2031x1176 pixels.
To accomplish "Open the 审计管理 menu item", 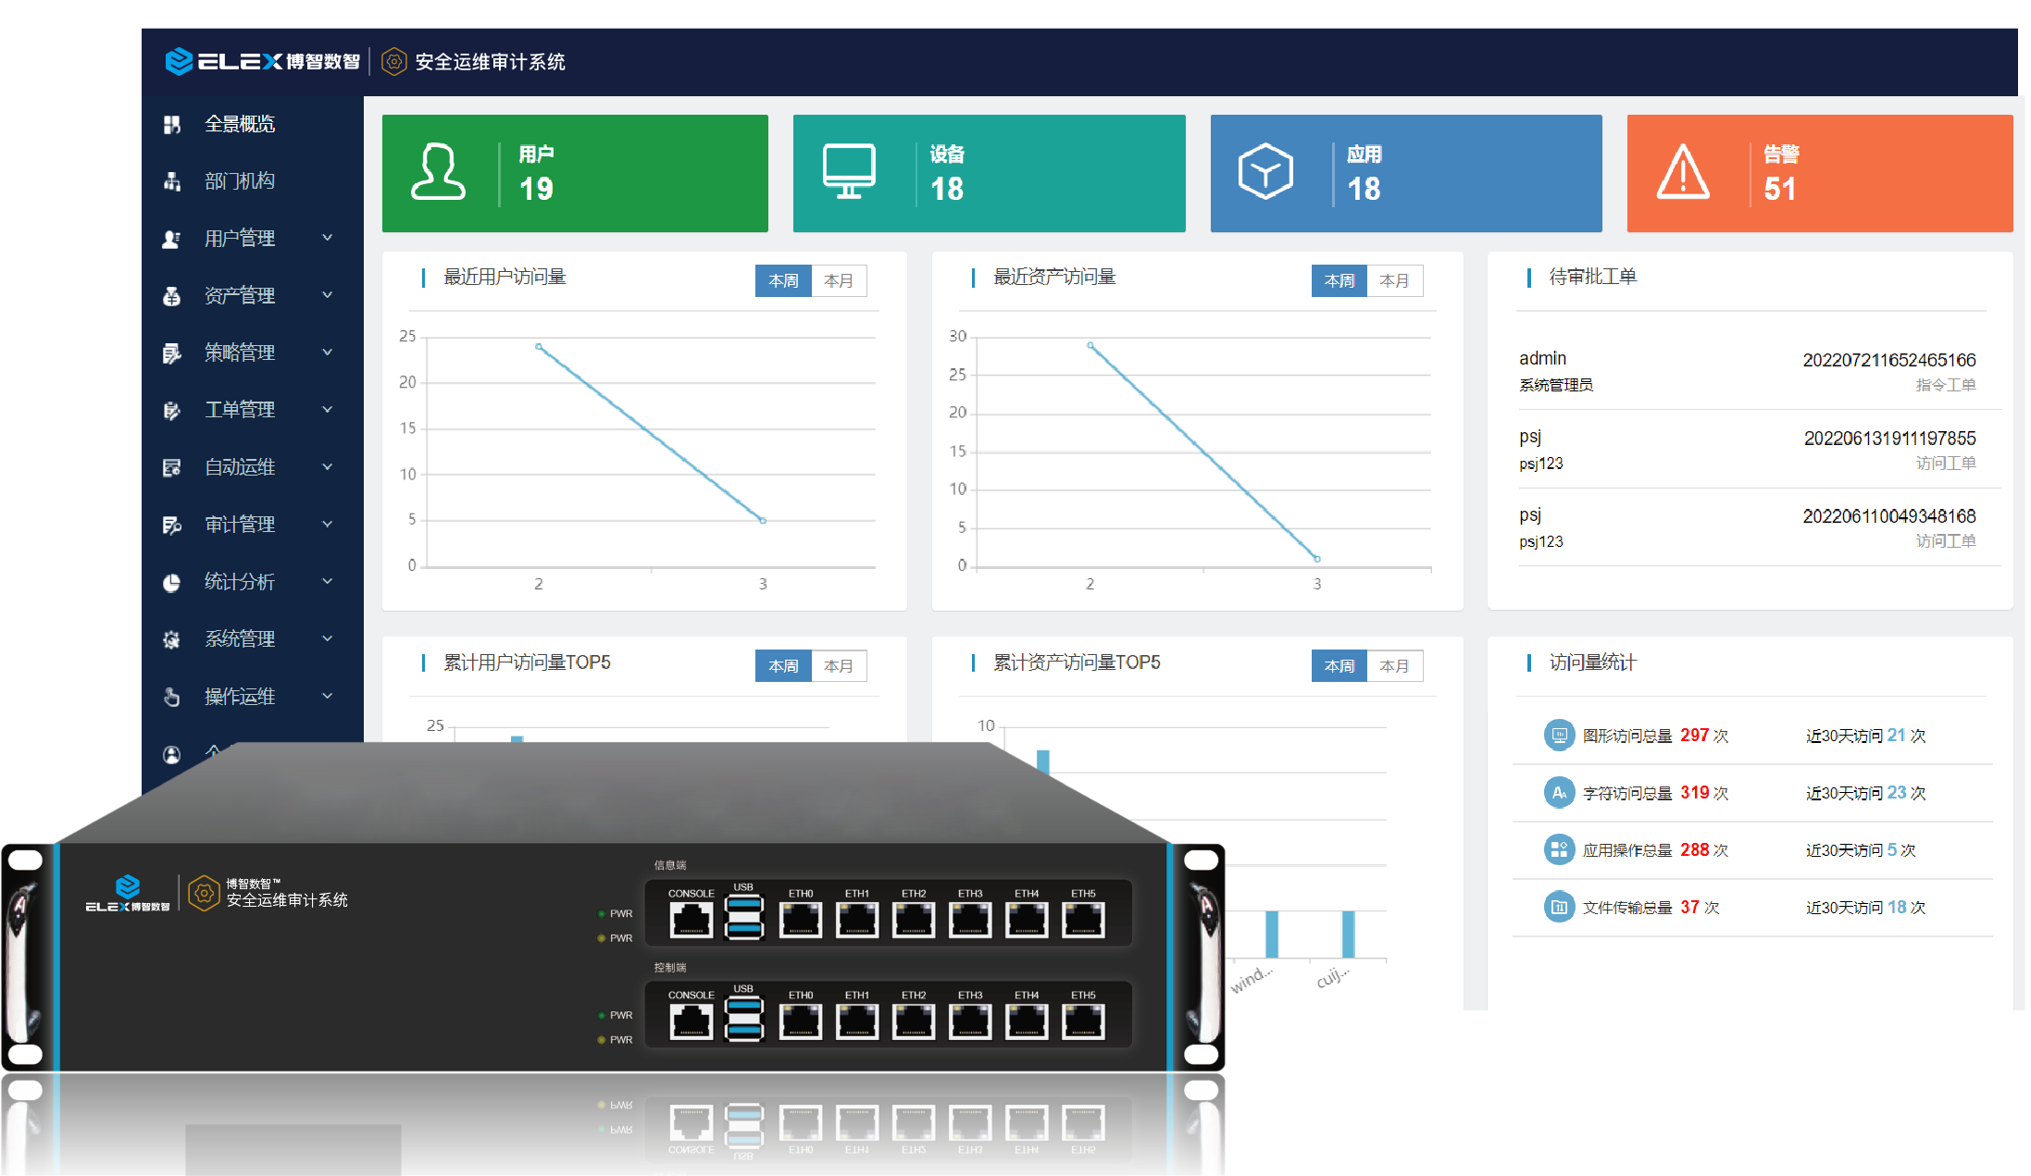I will point(240,525).
